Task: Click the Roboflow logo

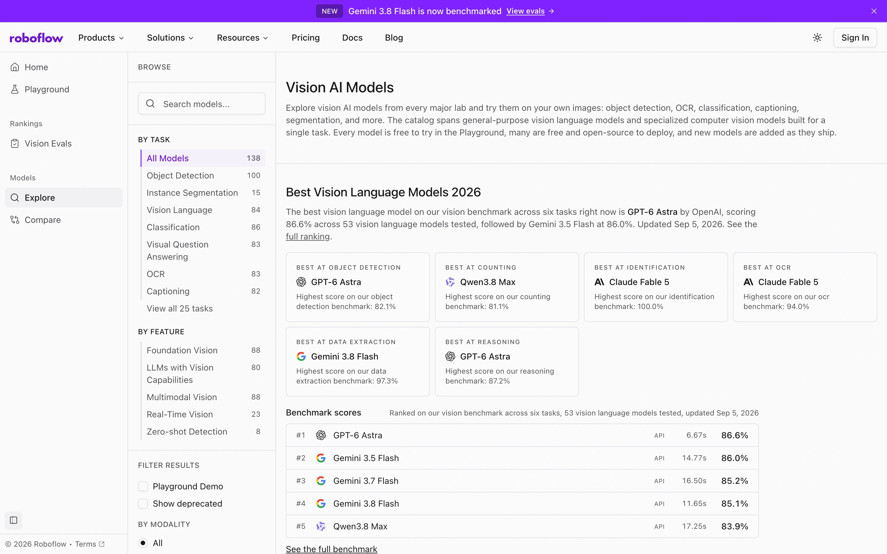Action: coord(36,38)
